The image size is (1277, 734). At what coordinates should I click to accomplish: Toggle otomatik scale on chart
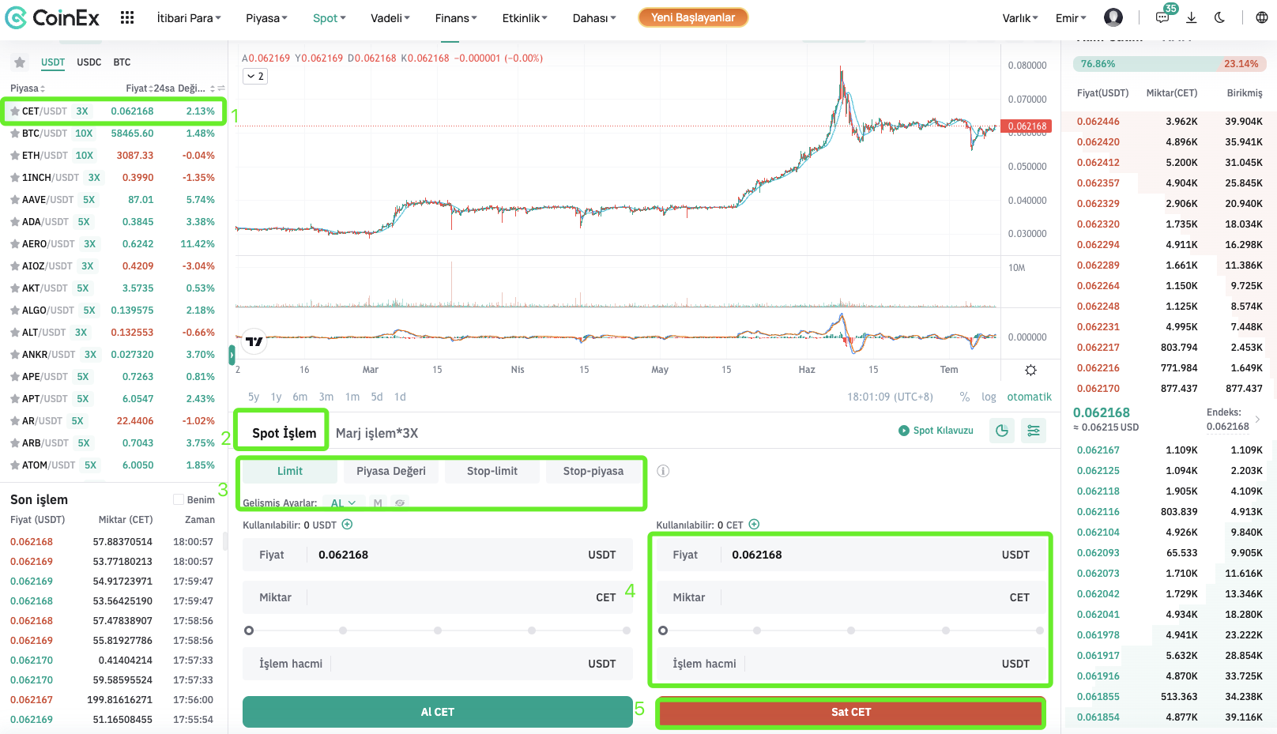click(x=1029, y=397)
